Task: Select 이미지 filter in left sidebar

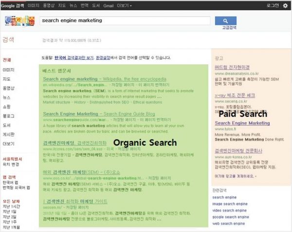Action: point(9,70)
